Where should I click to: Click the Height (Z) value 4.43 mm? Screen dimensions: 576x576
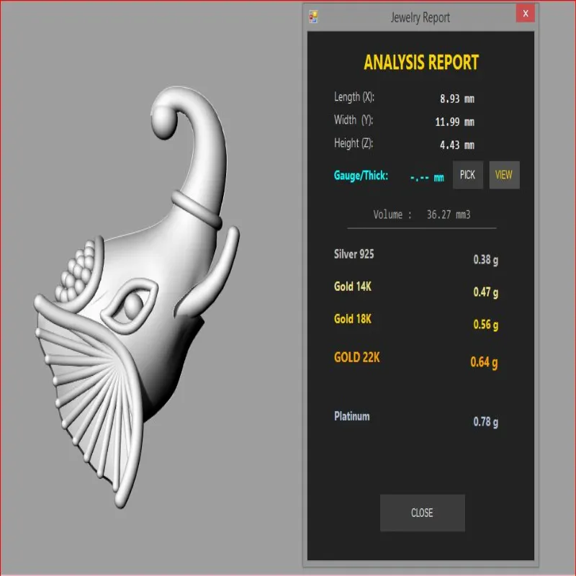457,145
